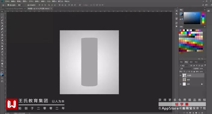Select the Lasso tool
This screenshot has width=212, height=114.
(x=2, y=17)
